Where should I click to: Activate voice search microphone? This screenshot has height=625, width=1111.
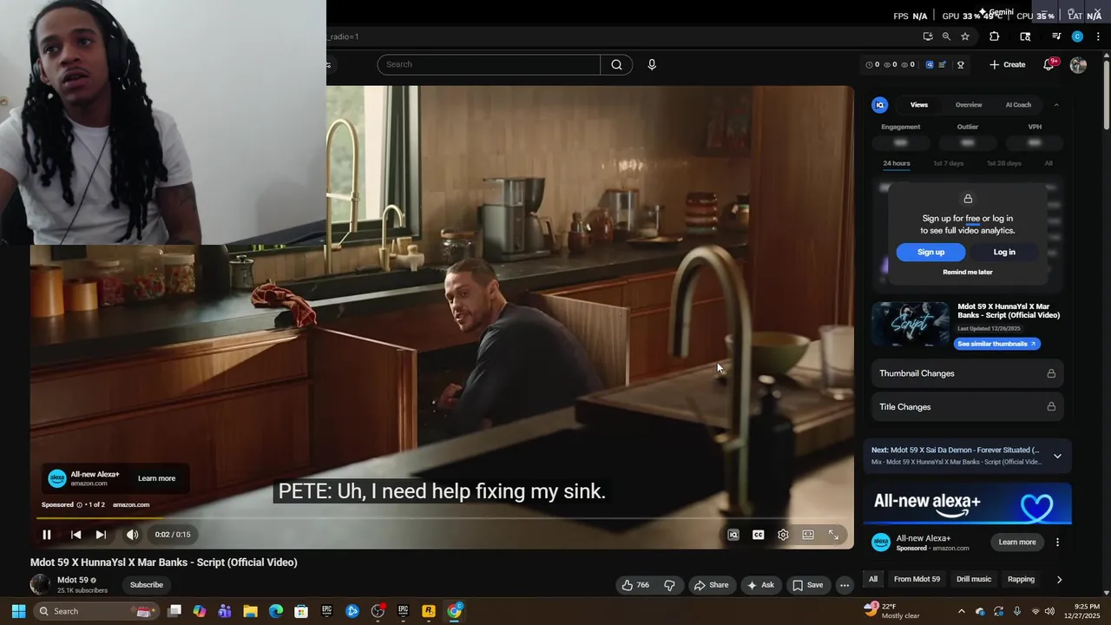pos(652,64)
